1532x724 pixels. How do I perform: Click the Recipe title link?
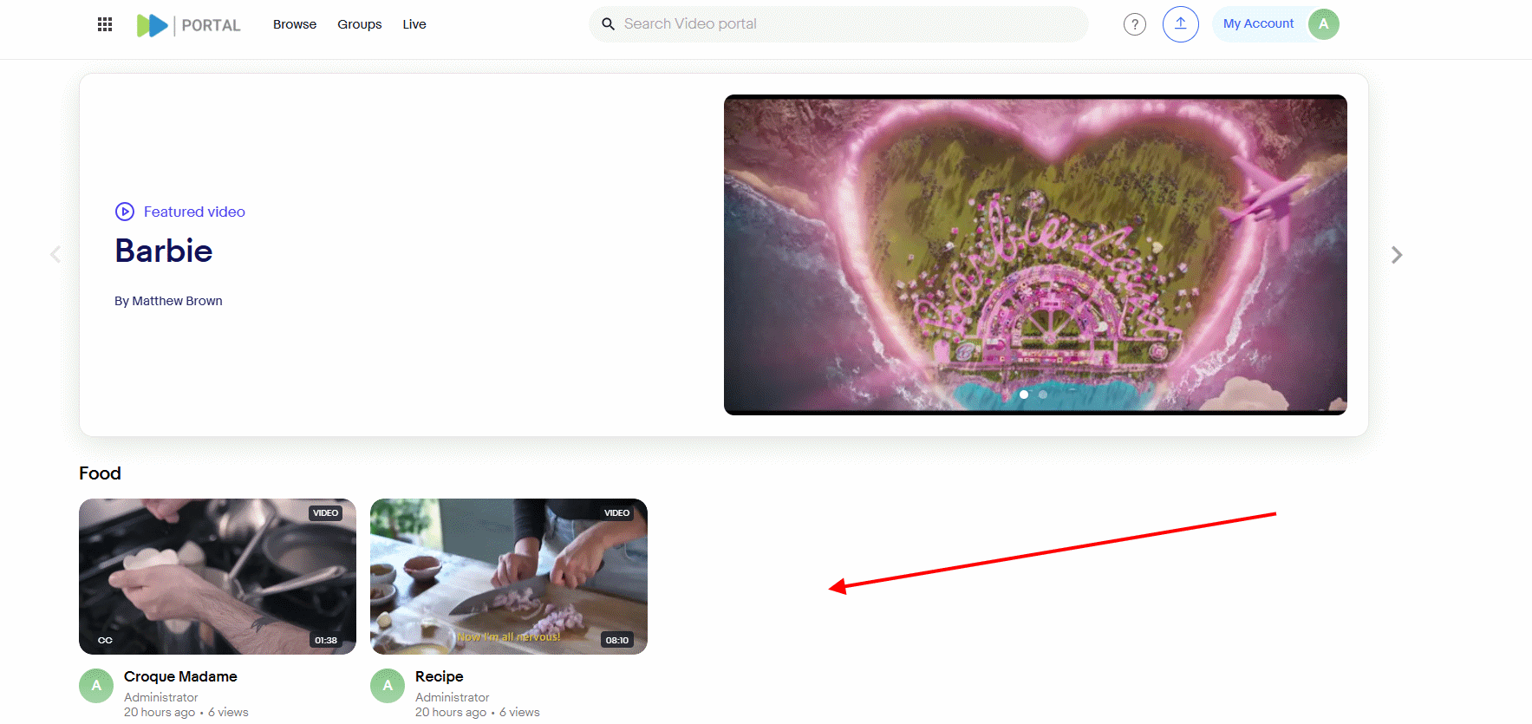[440, 676]
